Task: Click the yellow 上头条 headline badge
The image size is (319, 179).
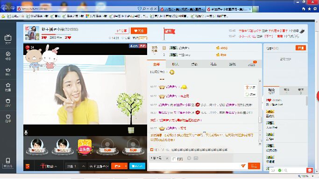Action: click(85, 147)
